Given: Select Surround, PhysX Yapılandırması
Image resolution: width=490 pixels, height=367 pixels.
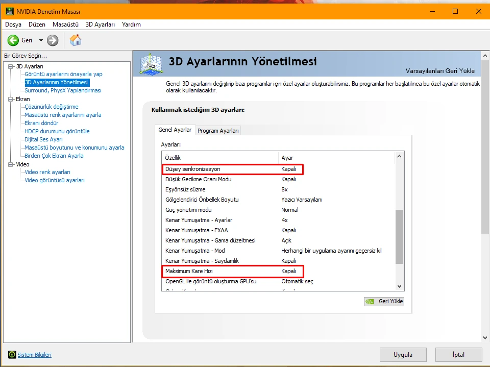Looking at the screenshot, I should click(x=63, y=90).
